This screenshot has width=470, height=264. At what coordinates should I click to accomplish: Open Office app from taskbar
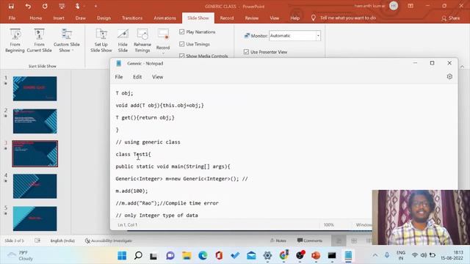[x=219, y=256]
